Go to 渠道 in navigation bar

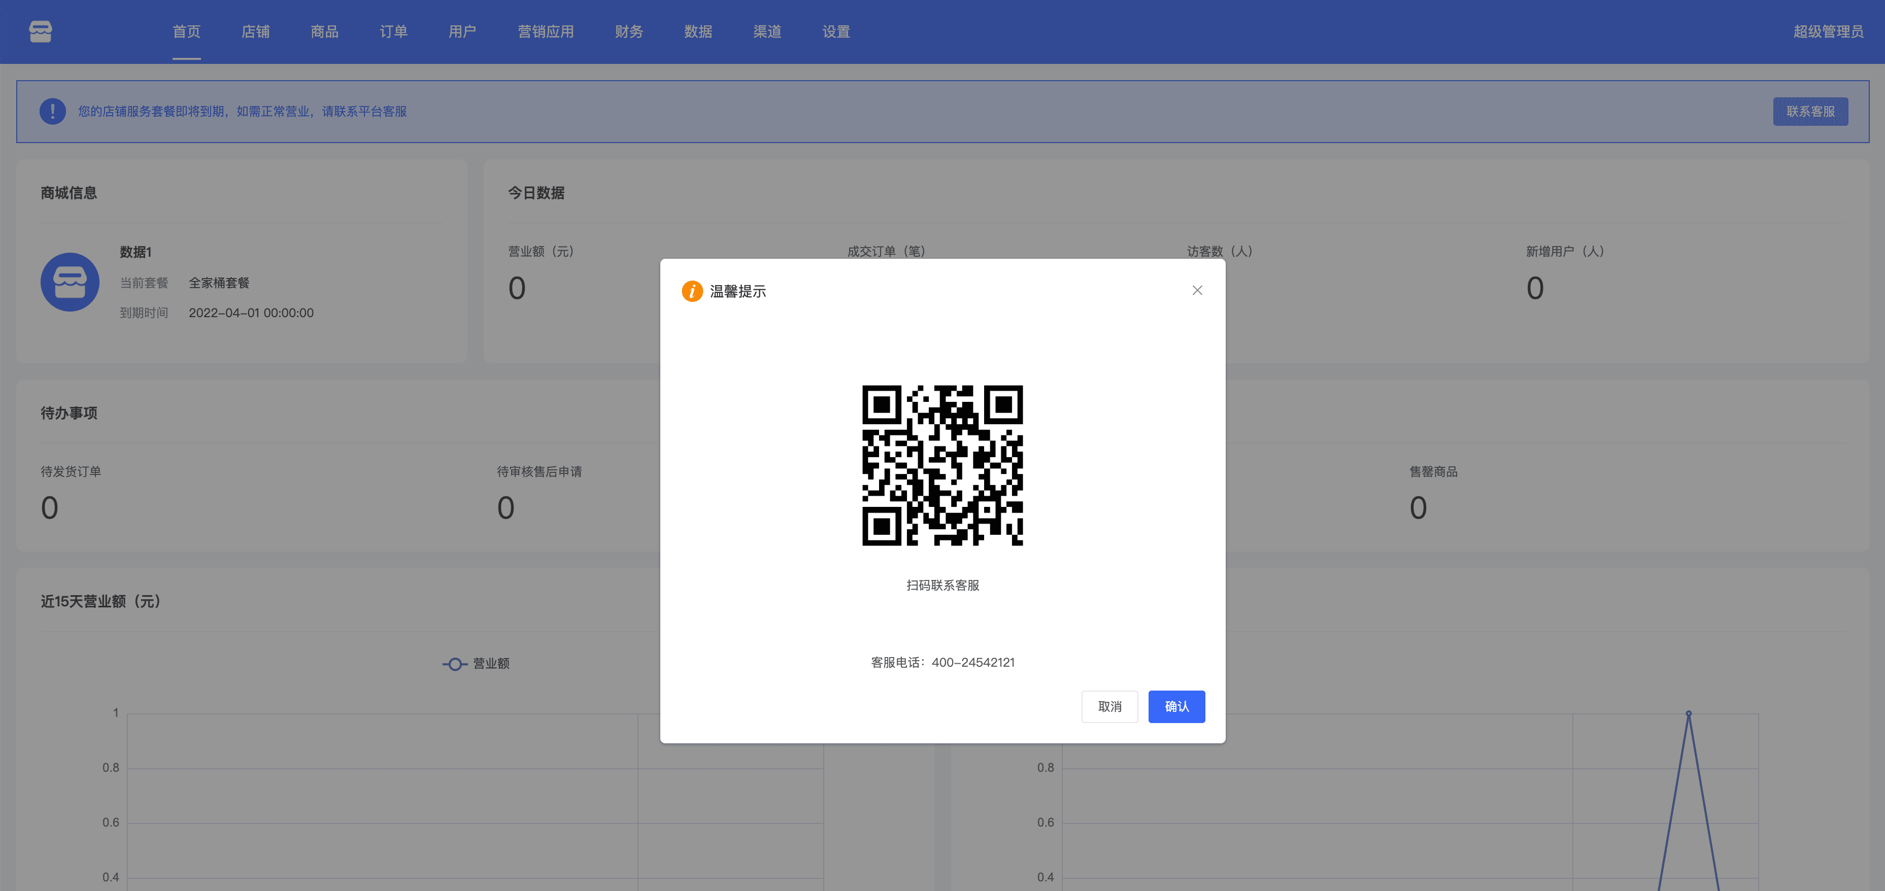[767, 31]
